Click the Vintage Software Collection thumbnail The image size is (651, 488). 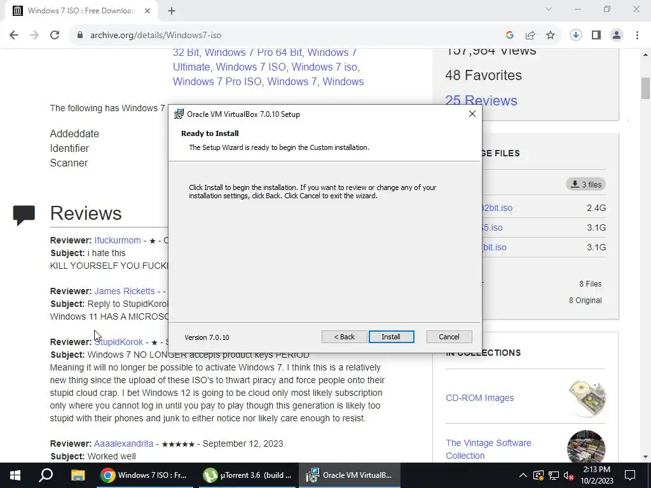[x=586, y=447]
